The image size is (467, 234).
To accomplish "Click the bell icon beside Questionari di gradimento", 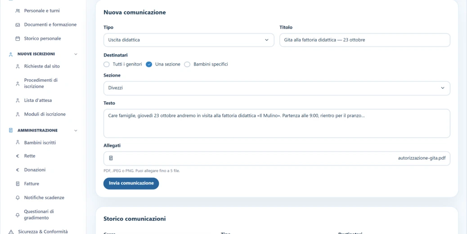I will [x=18, y=215].
